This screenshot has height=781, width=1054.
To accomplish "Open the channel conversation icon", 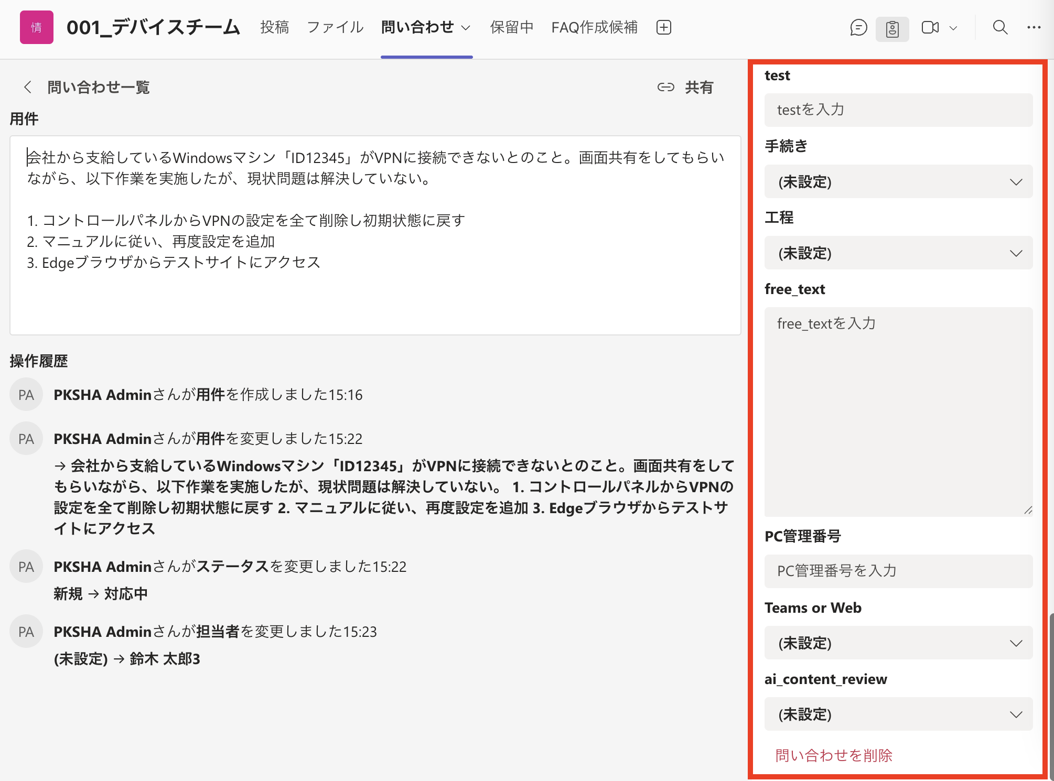I will (x=858, y=27).
